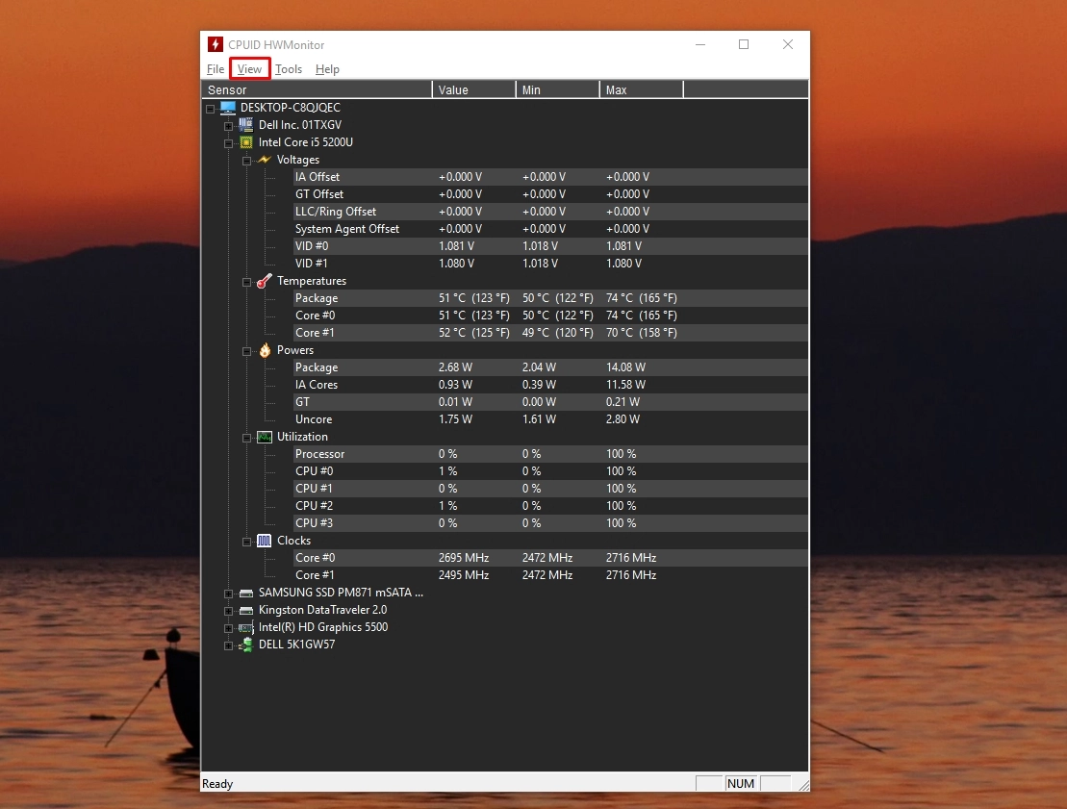Expand the SAMSUNG SSD PM871 node
1067x809 pixels.
click(x=229, y=594)
